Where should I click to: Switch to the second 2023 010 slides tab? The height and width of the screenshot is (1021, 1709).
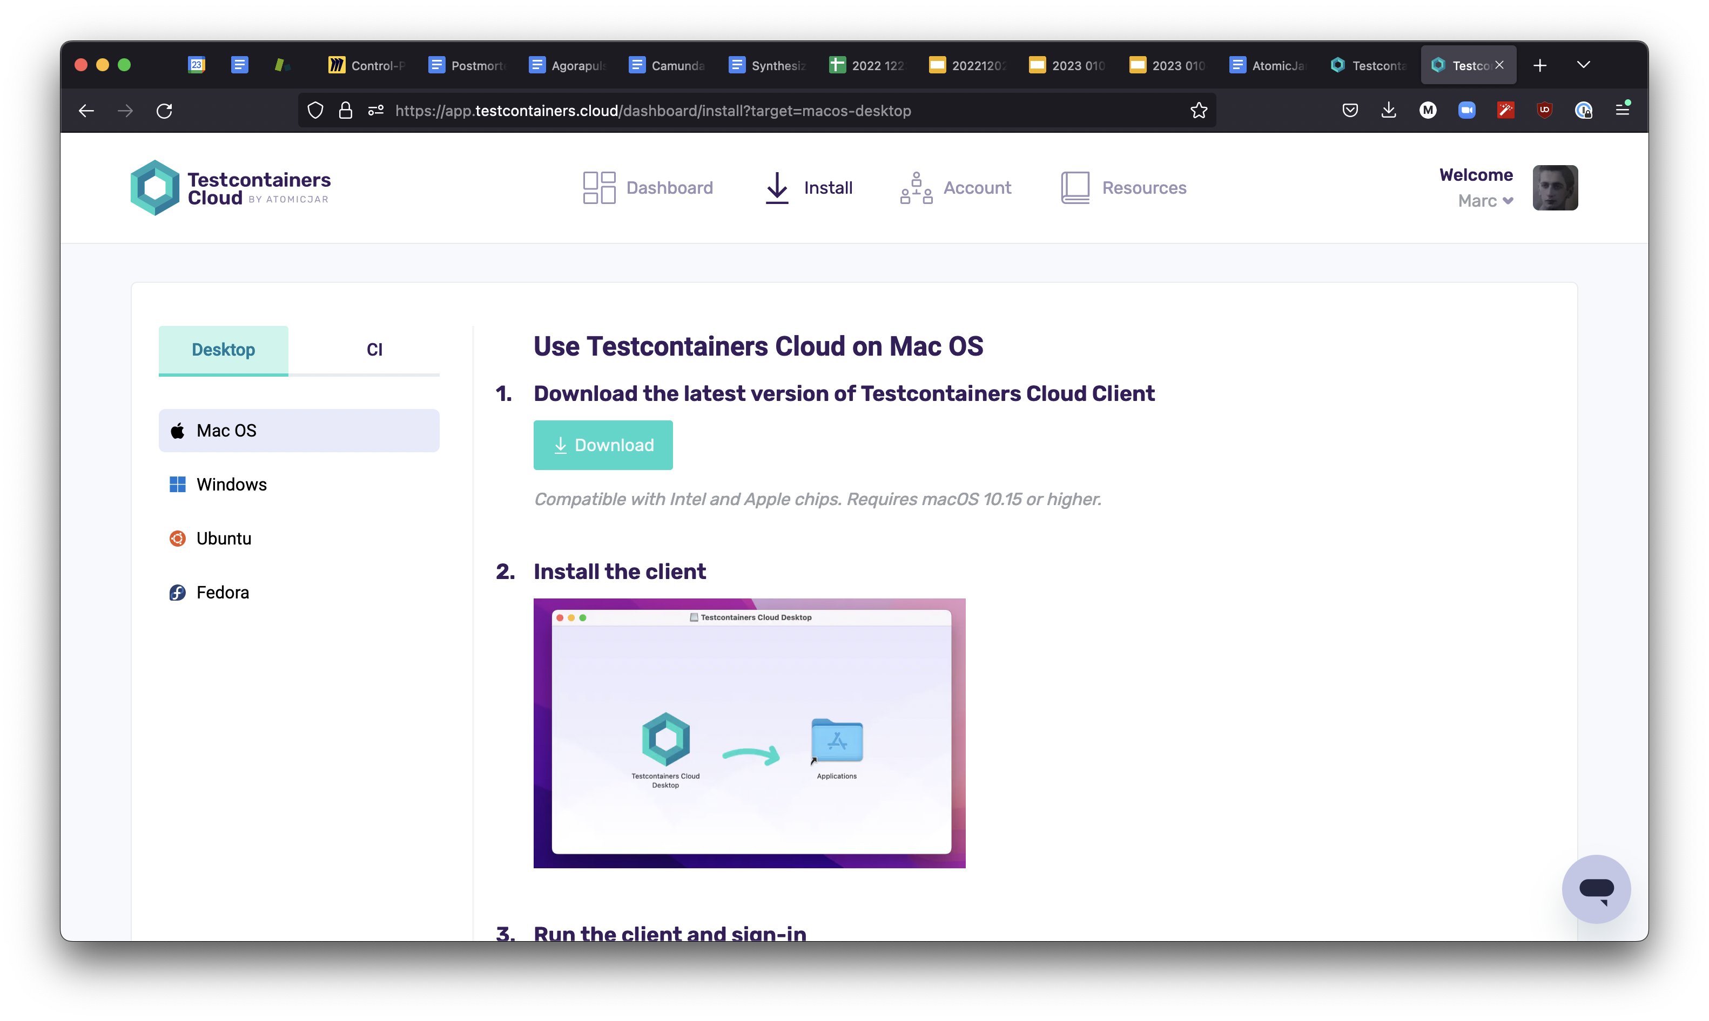coord(1168,65)
